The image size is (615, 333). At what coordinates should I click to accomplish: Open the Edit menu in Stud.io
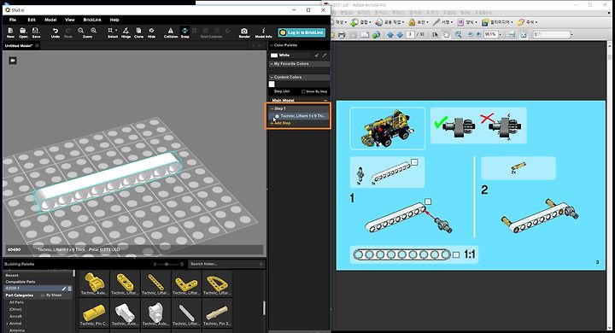click(32, 20)
